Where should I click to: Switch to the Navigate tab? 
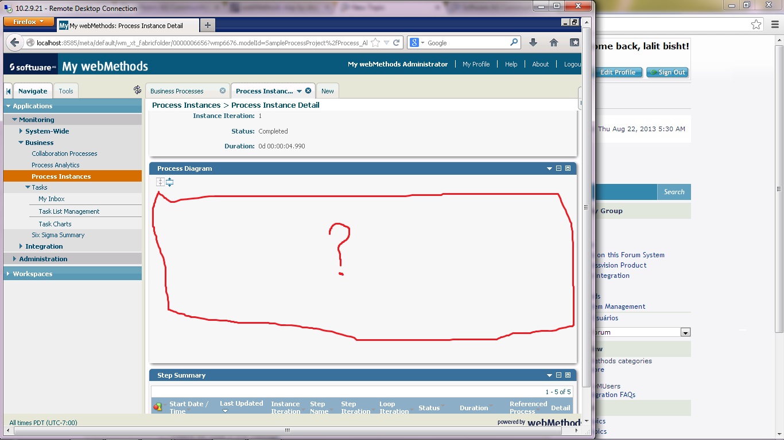[x=33, y=91]
